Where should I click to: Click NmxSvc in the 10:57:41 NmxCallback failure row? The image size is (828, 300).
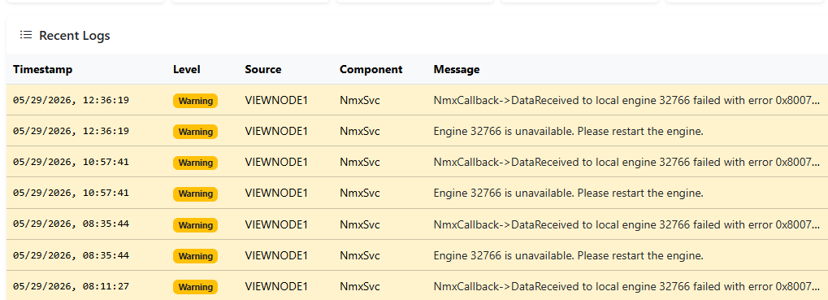pyautogui.click(x=360, y=163)
